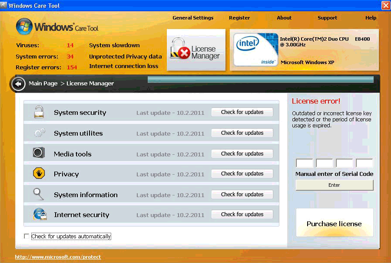Select the About menu item
Image resolution: width=391 pixels, height=263 pixels.
[x=284, y=18]
